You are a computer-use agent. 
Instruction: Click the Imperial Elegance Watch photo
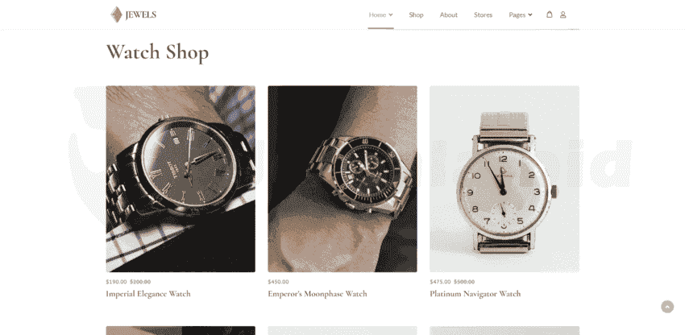pyautogui.click(x=181, y=179)
